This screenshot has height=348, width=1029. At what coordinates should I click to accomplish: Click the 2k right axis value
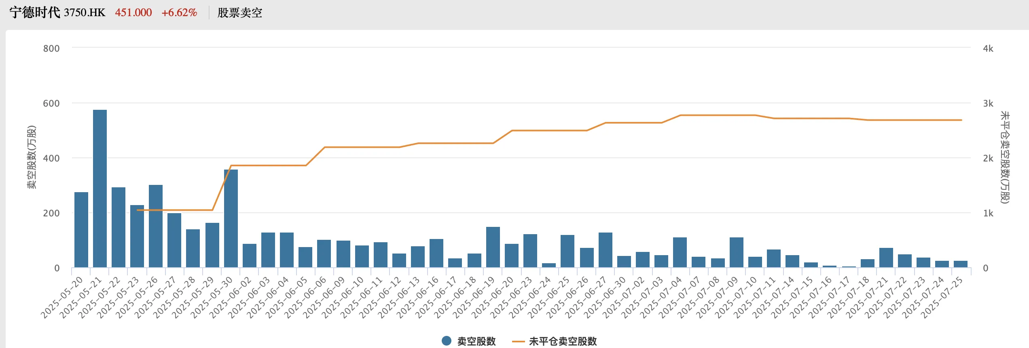click(988, 158)
